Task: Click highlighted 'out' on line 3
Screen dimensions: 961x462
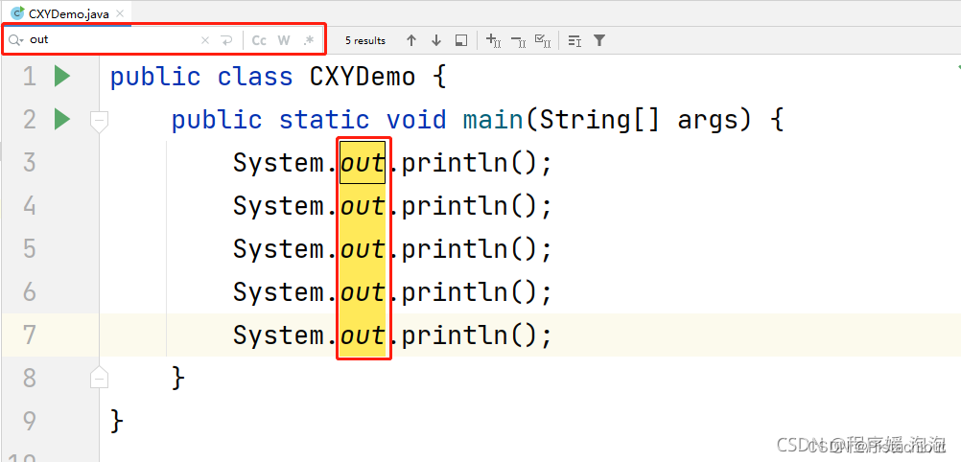Action: coord(363,163)
